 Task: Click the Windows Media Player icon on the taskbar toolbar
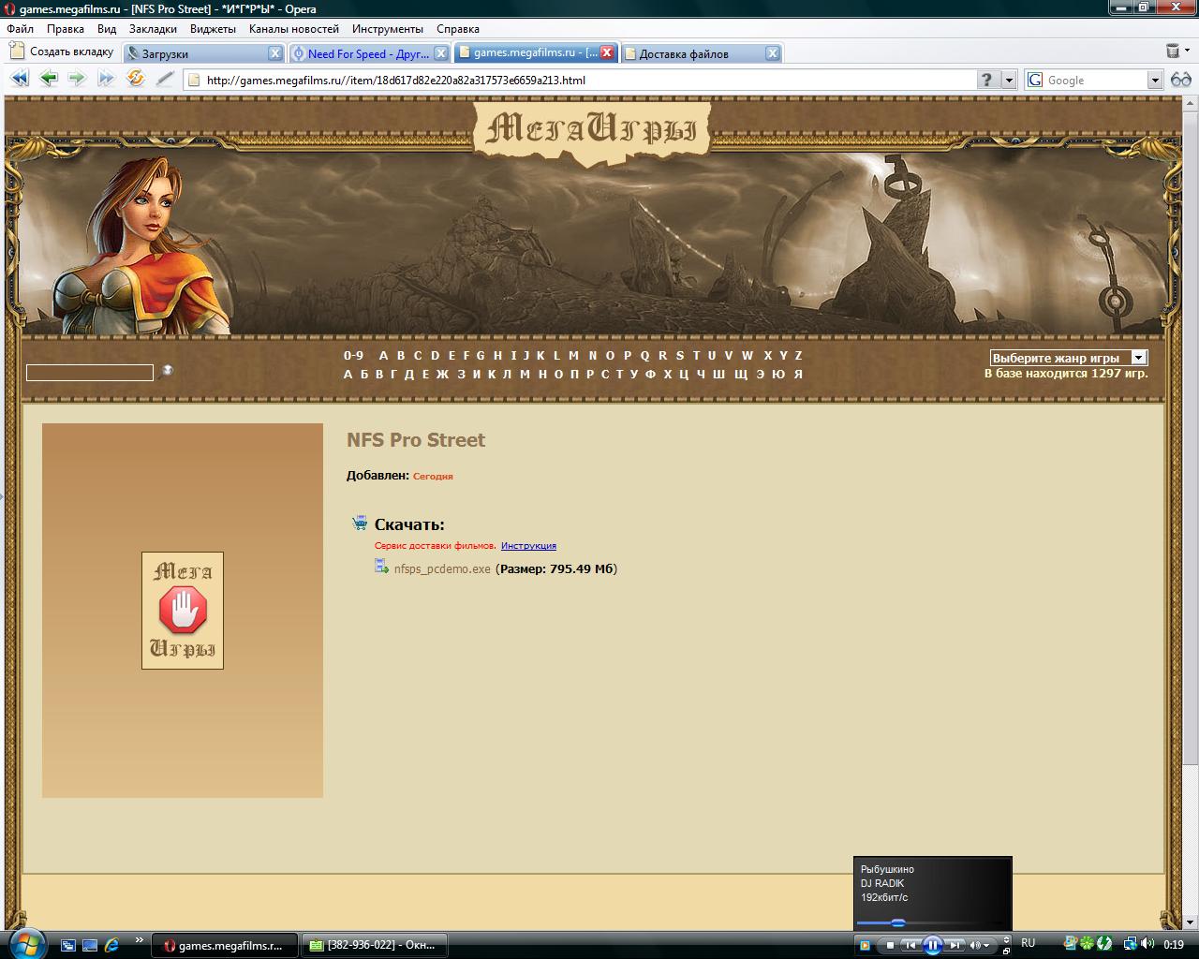coord(866,945)
